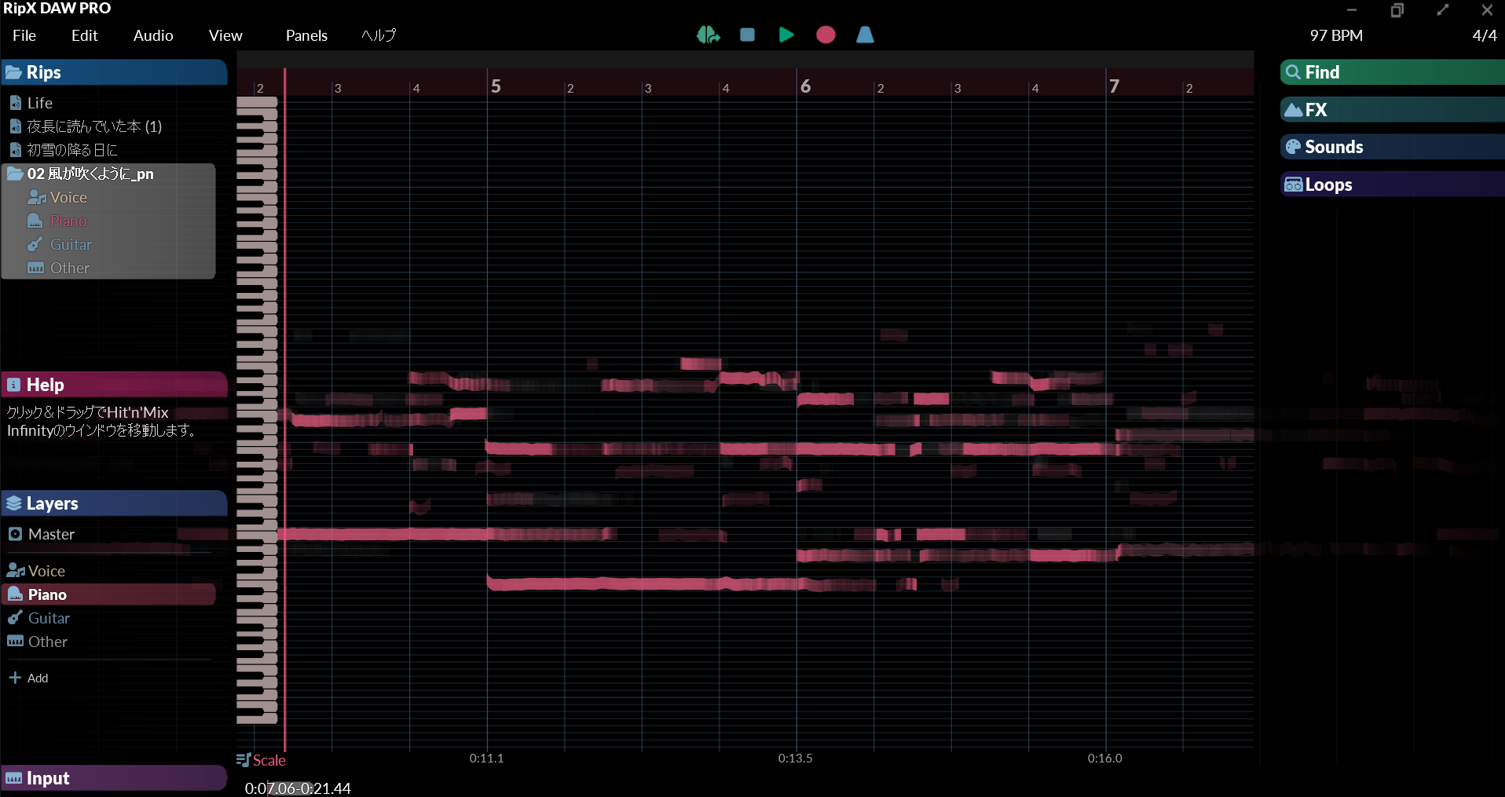Select the Guitar layer in Layers

click(x=49, y=618)
